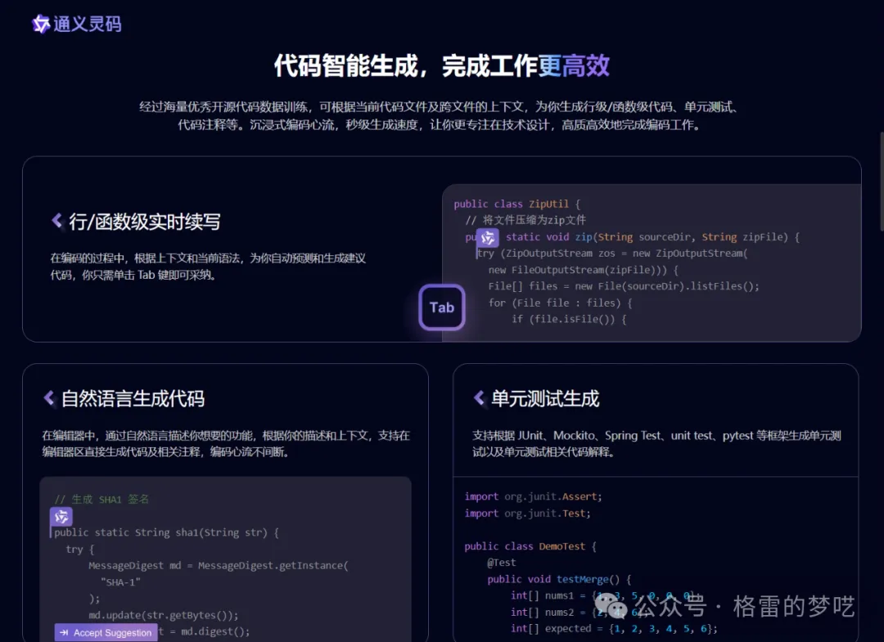Click the 公众号 · 格雷的梦呓 watermark text

[x=745, y=607]
